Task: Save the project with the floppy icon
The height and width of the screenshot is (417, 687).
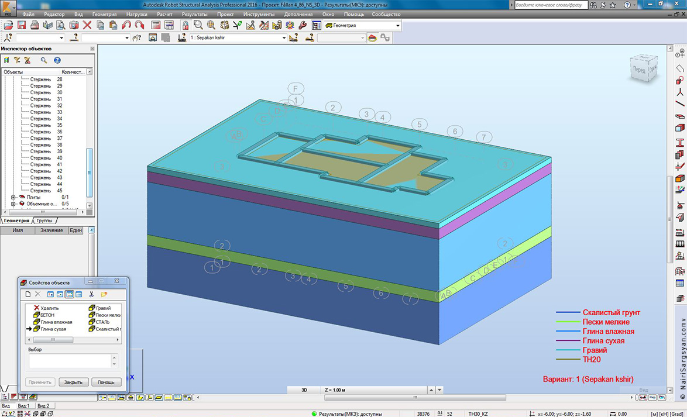Action: pyautogui.click(x=22, y=25)
